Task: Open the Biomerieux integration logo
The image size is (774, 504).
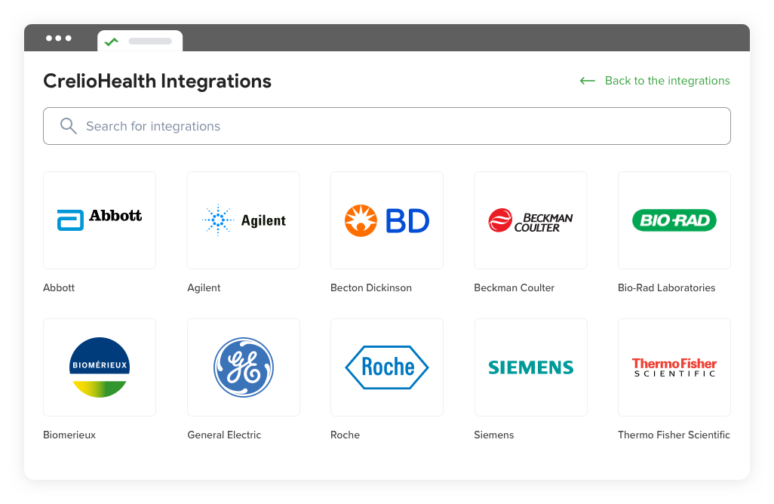Action: 99,367
